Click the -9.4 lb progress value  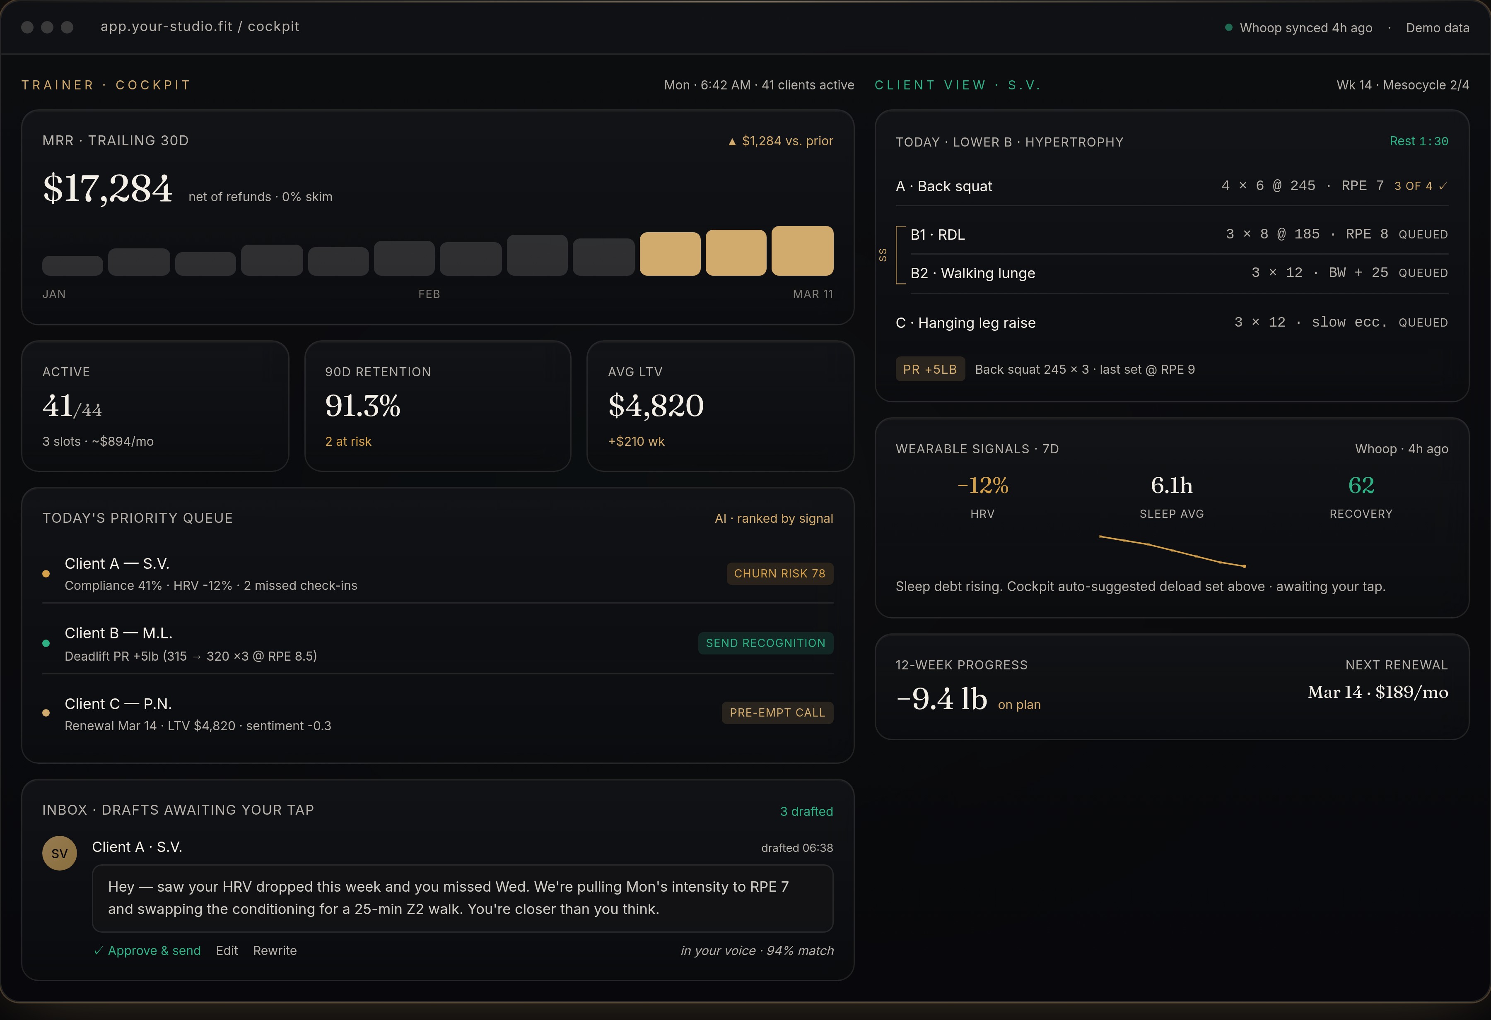pos(941,699)
